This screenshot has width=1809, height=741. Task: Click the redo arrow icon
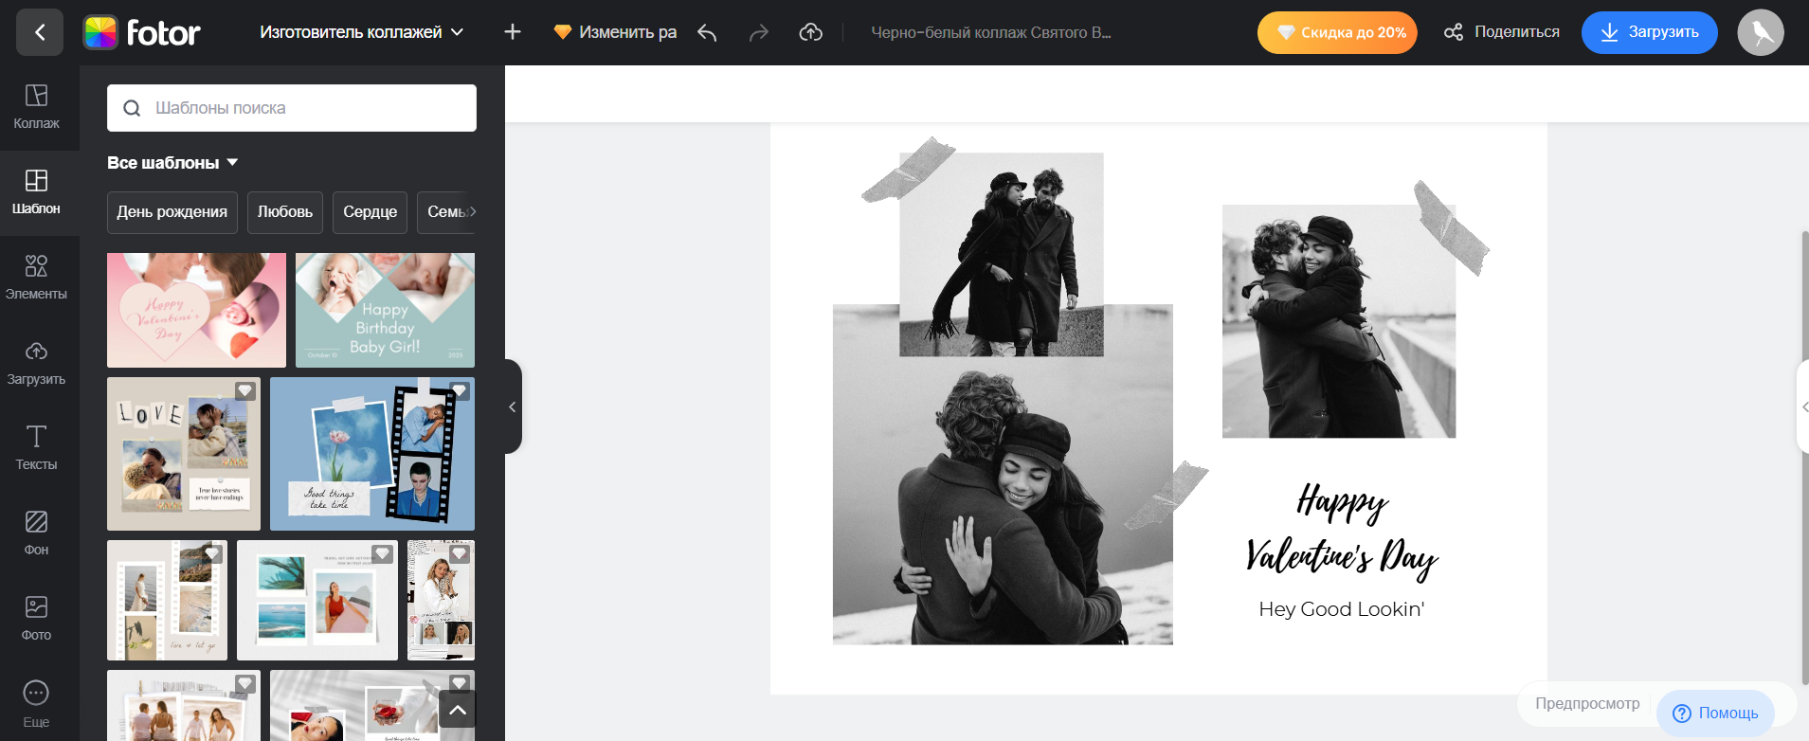pyautogui.click(x=758, y=33)
